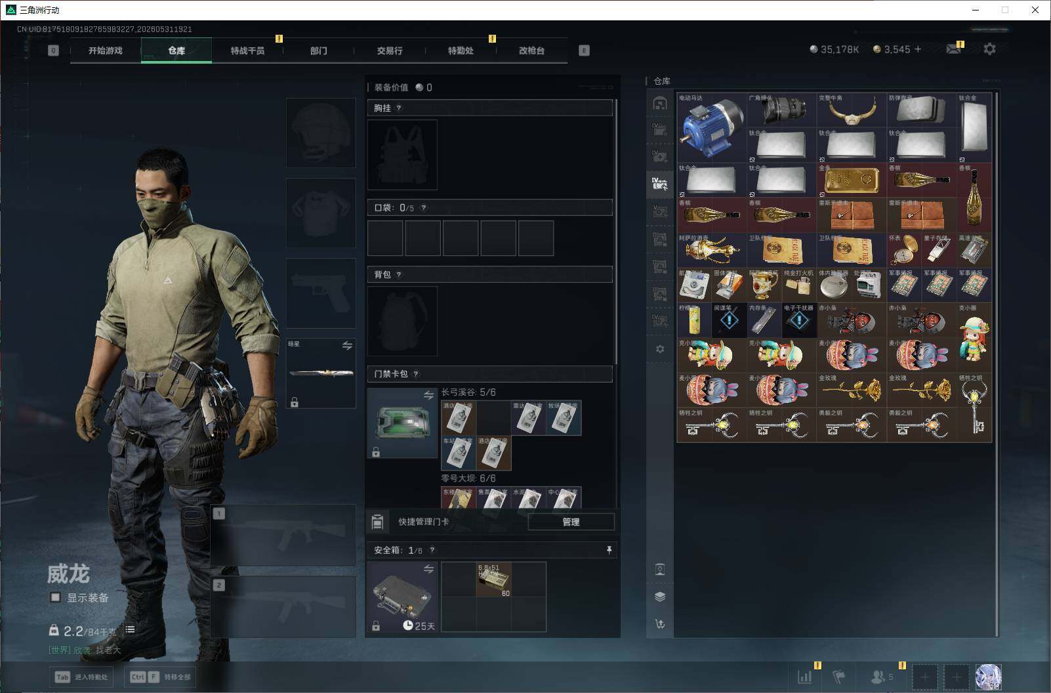The width and height of the screenshot is (1051, 693).
Task: Expand the 门禁卡包 help question mark
Action: [416, 374]
